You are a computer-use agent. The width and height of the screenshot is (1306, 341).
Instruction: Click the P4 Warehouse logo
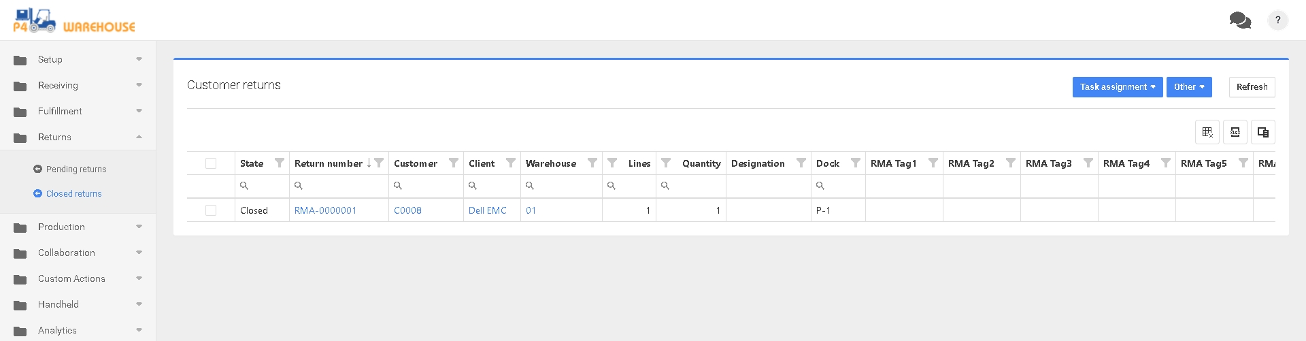74,20
